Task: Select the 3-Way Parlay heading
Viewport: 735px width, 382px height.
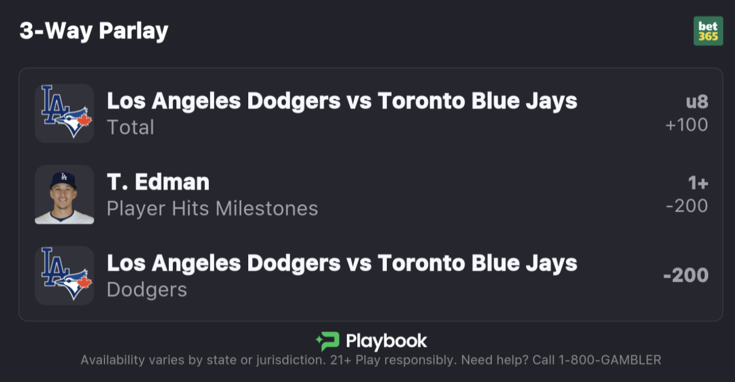Action: [x=94, y=31]
